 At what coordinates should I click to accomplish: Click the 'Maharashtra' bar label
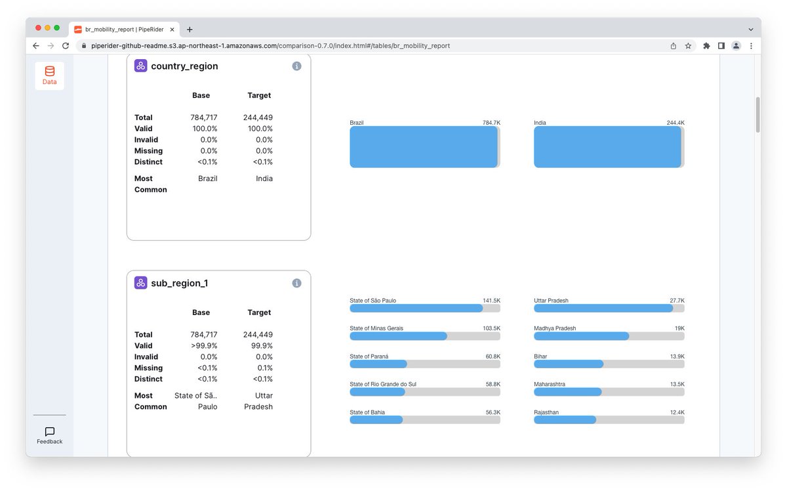(549, 384)
